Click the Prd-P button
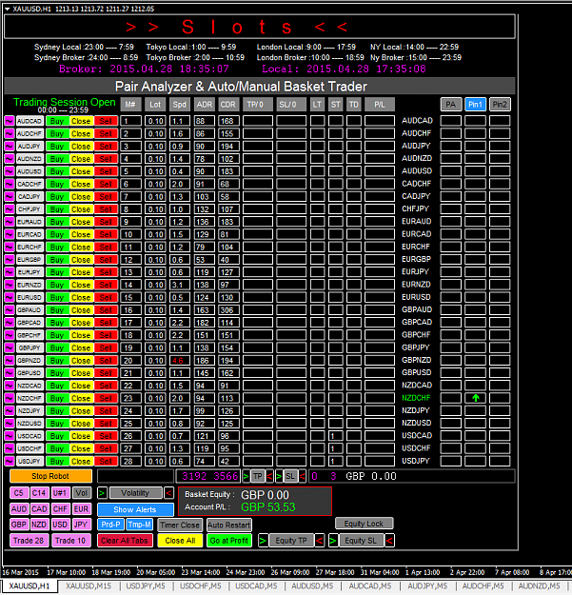 pos(110,525)
